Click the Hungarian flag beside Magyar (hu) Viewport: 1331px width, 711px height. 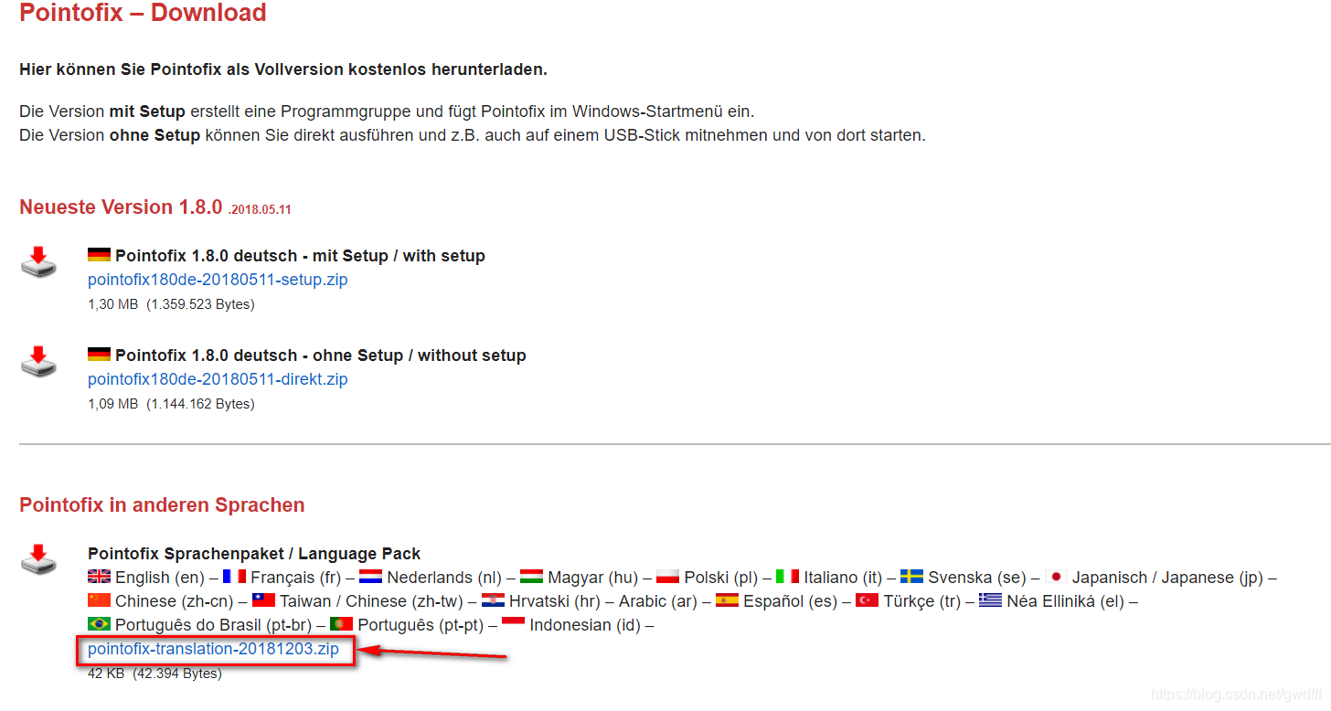click(532, 577)
